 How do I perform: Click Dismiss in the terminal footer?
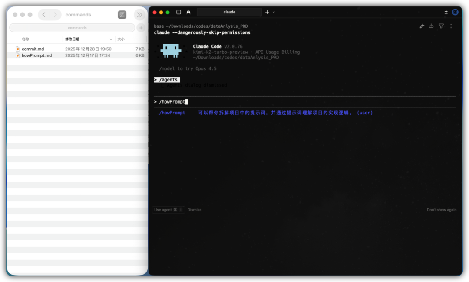pyautogui.click(x=195, y=210)
